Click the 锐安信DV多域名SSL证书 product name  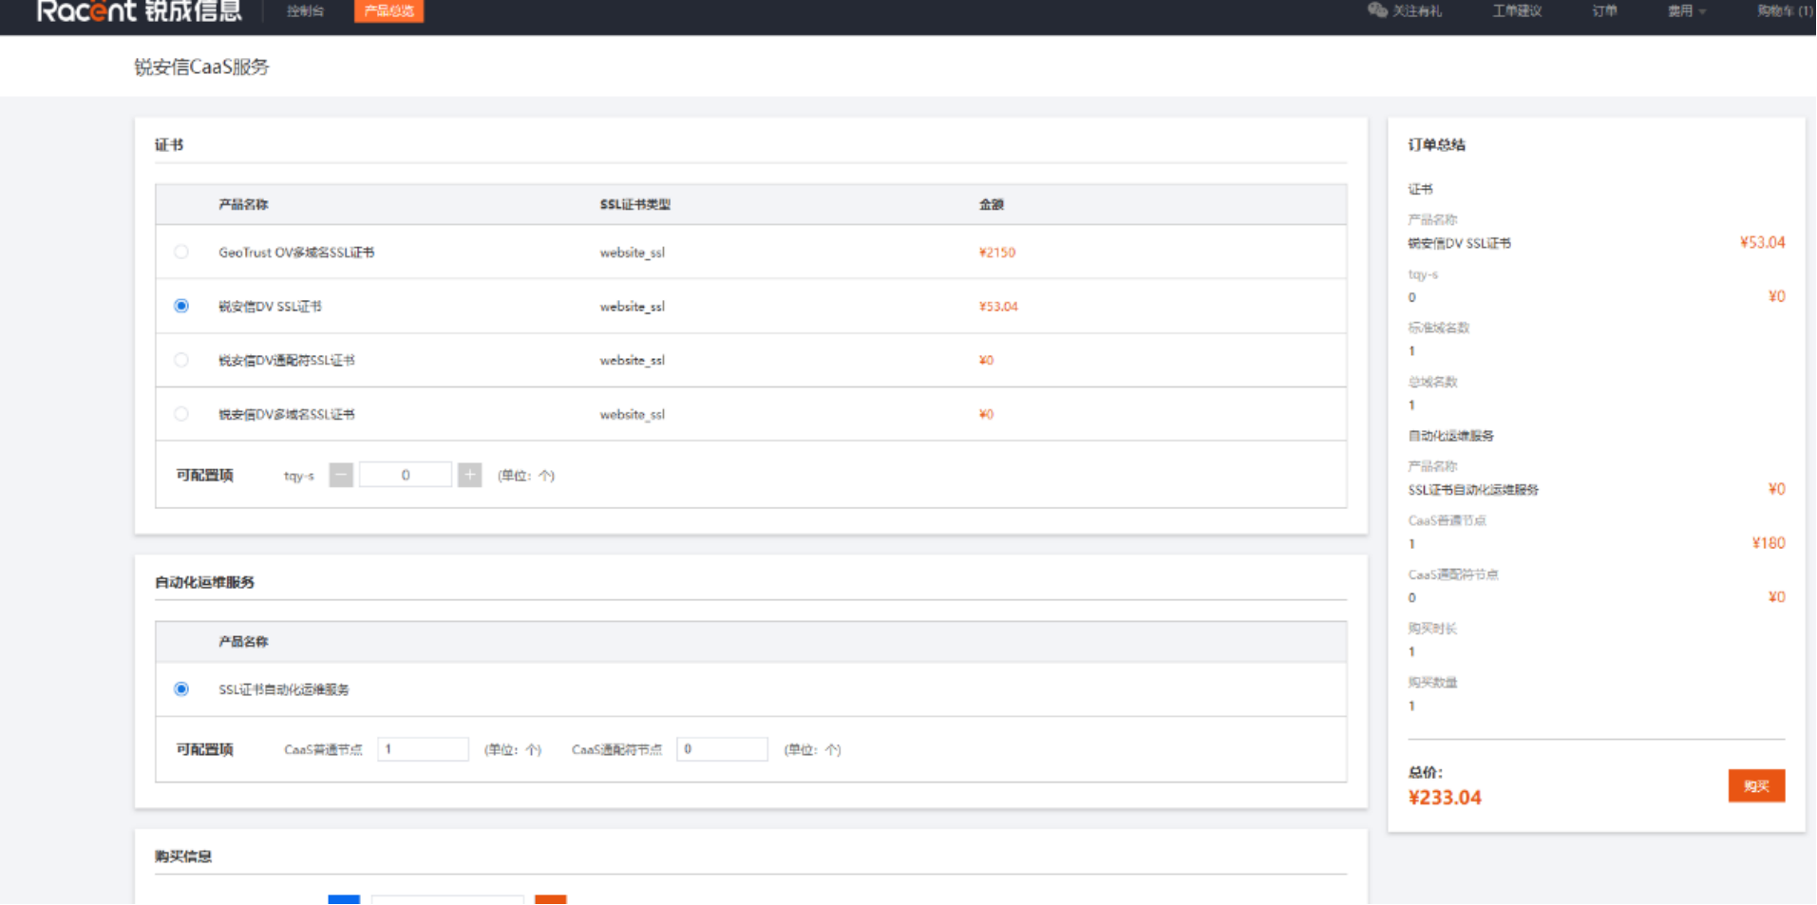287,415
